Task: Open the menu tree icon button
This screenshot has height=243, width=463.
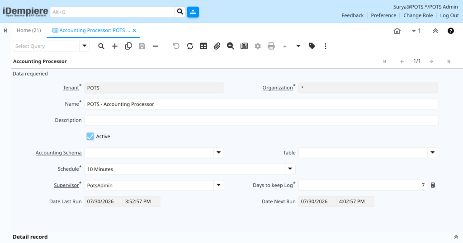Action: click(x=193, y=12)
